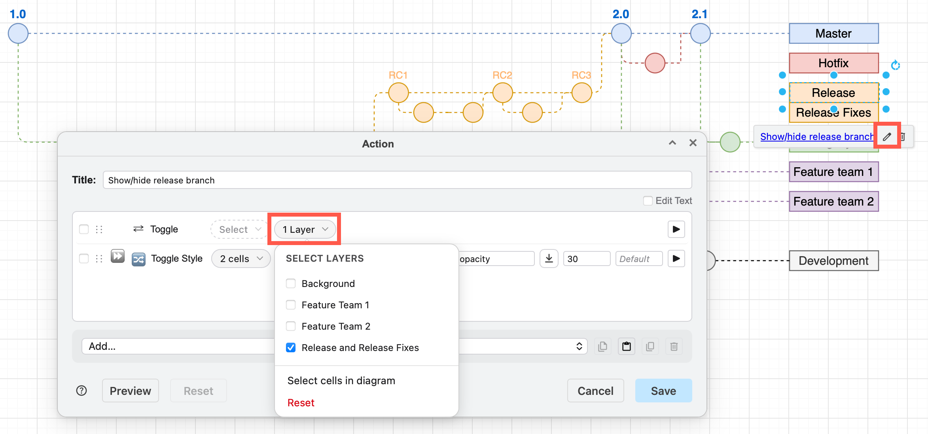Click the Toggle Style shuffle icon
The height and width of the screenshot is (434, 928).
[x=138, y=259]
